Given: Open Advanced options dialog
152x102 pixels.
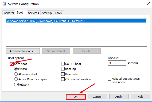Looking at the screenshot, I should click(23, 51).
